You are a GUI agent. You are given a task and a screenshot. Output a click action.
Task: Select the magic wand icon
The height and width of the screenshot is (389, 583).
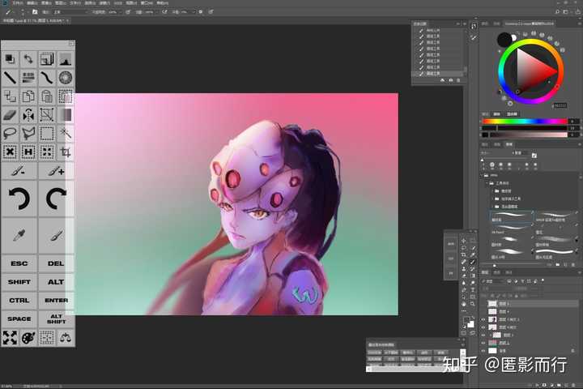(66, 133)
